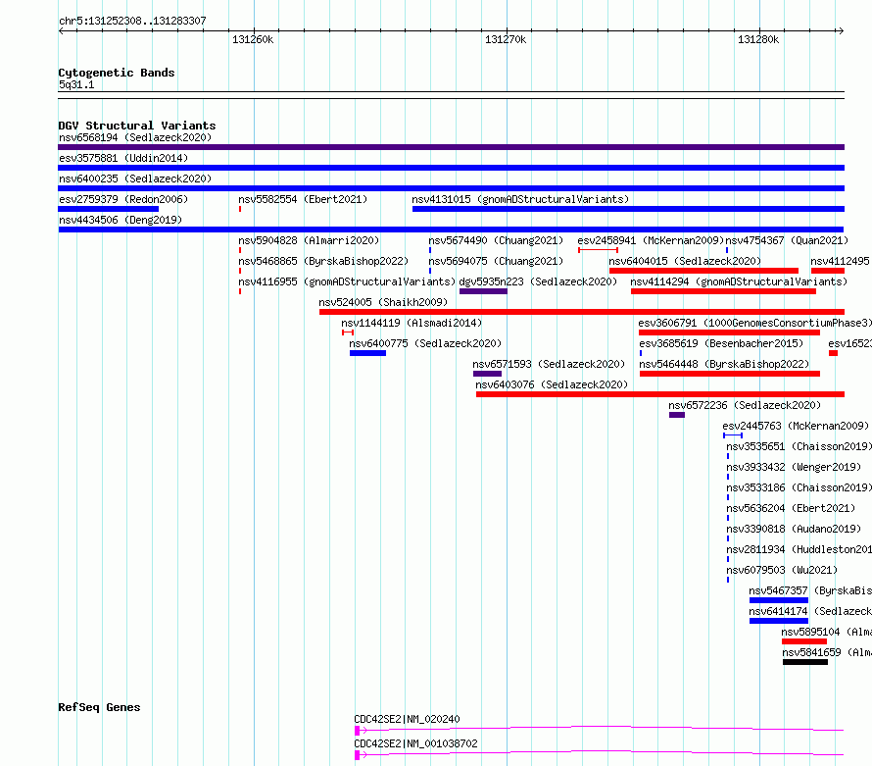
Task: Select the 5q31.1 cytogenetic band label
Action: [x=76, y=84]
